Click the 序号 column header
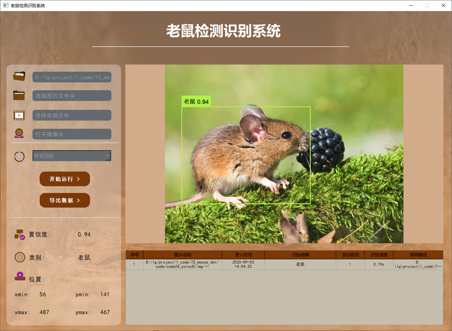452x331 pixels. click(134, 255)
